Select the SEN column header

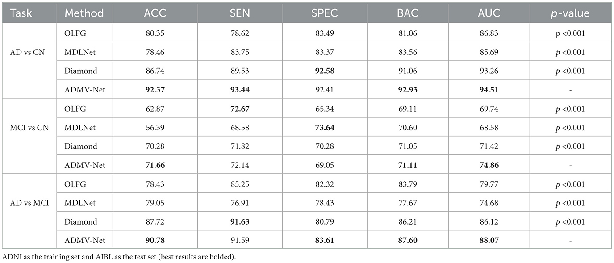(240, 13)
